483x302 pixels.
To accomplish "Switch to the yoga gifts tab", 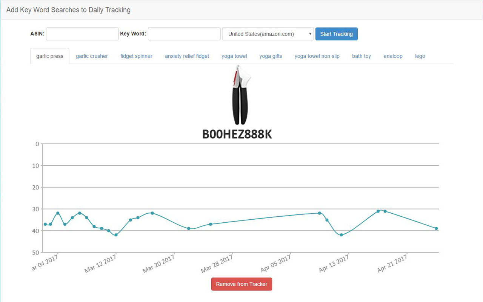I will click(x=271, y=56).
